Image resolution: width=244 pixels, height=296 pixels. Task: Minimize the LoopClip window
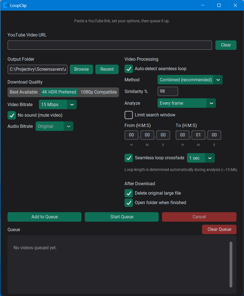[x=203, y=5]
